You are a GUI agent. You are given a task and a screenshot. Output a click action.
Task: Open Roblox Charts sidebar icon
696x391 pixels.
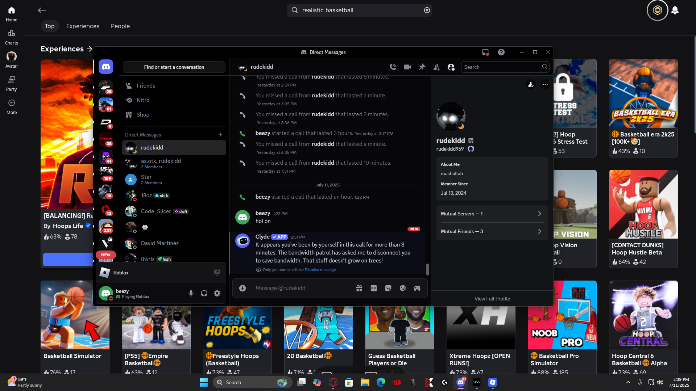point(12,38)
